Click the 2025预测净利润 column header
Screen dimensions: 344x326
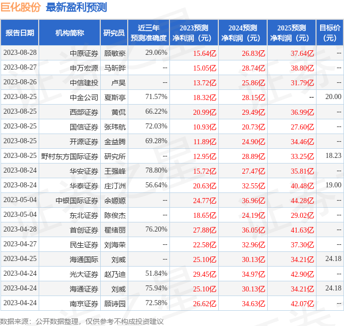(x=292, y=32)
